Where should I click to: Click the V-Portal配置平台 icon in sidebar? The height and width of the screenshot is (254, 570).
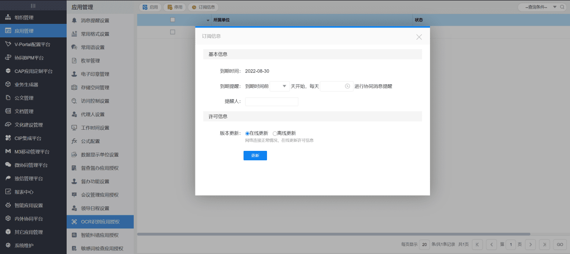8,44
